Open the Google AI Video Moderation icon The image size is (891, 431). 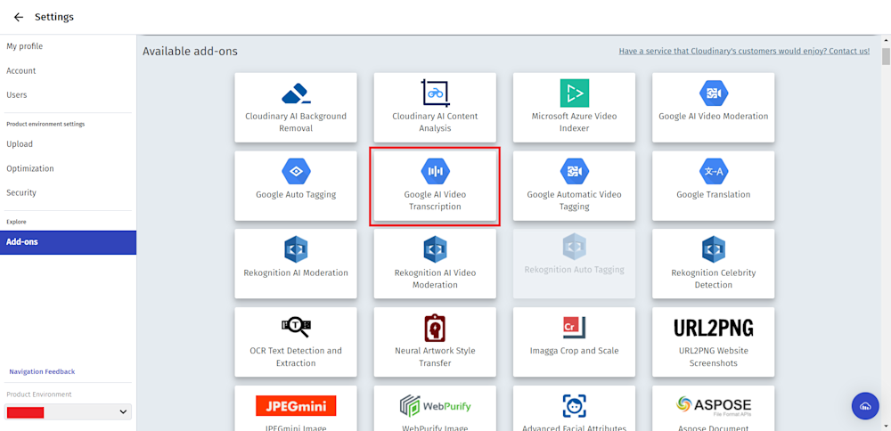pyautogui.click(x=714, y=94)
